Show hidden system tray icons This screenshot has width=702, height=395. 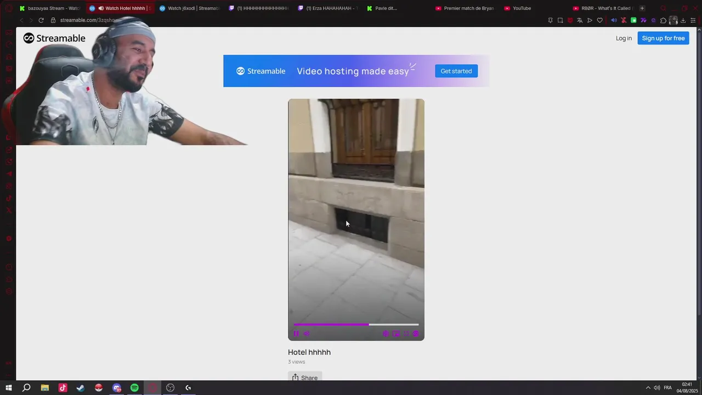(x=648, y=388)
